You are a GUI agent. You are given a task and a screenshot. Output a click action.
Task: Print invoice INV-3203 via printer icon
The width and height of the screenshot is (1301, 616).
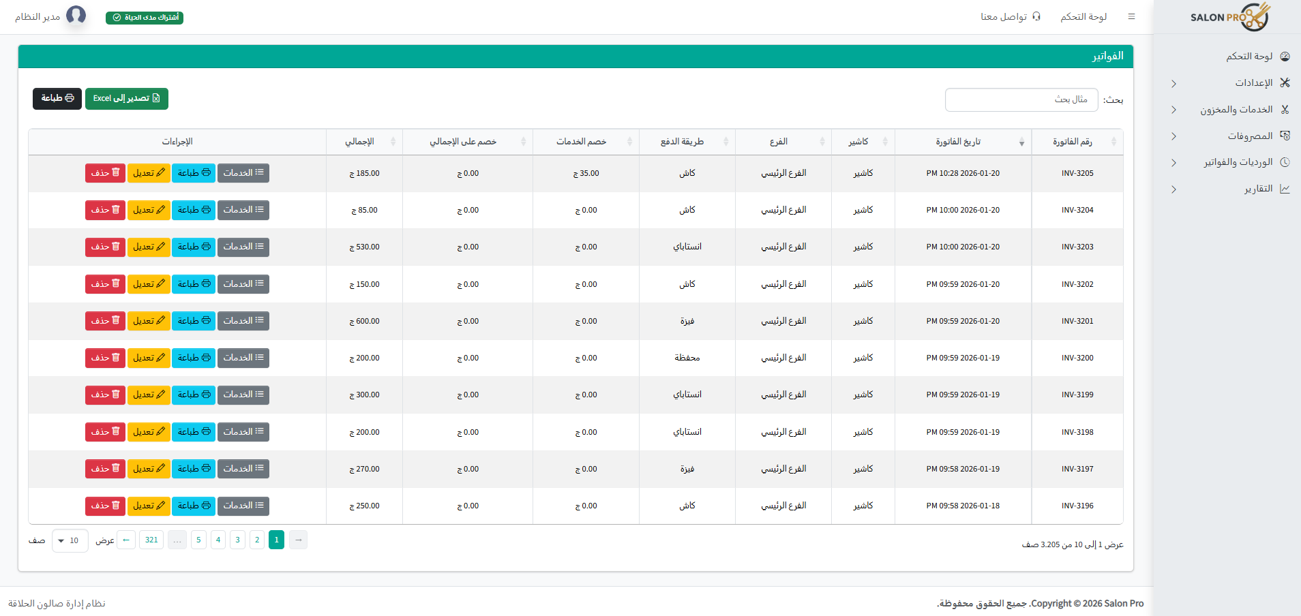pyautogui.click(x=206, y=247)
